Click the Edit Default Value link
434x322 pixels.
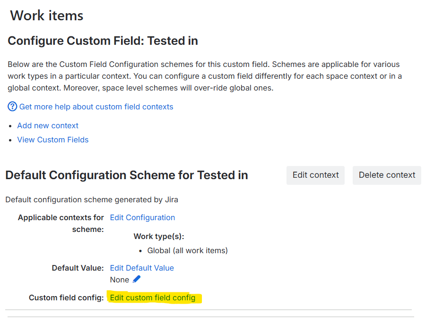(142, 268)
